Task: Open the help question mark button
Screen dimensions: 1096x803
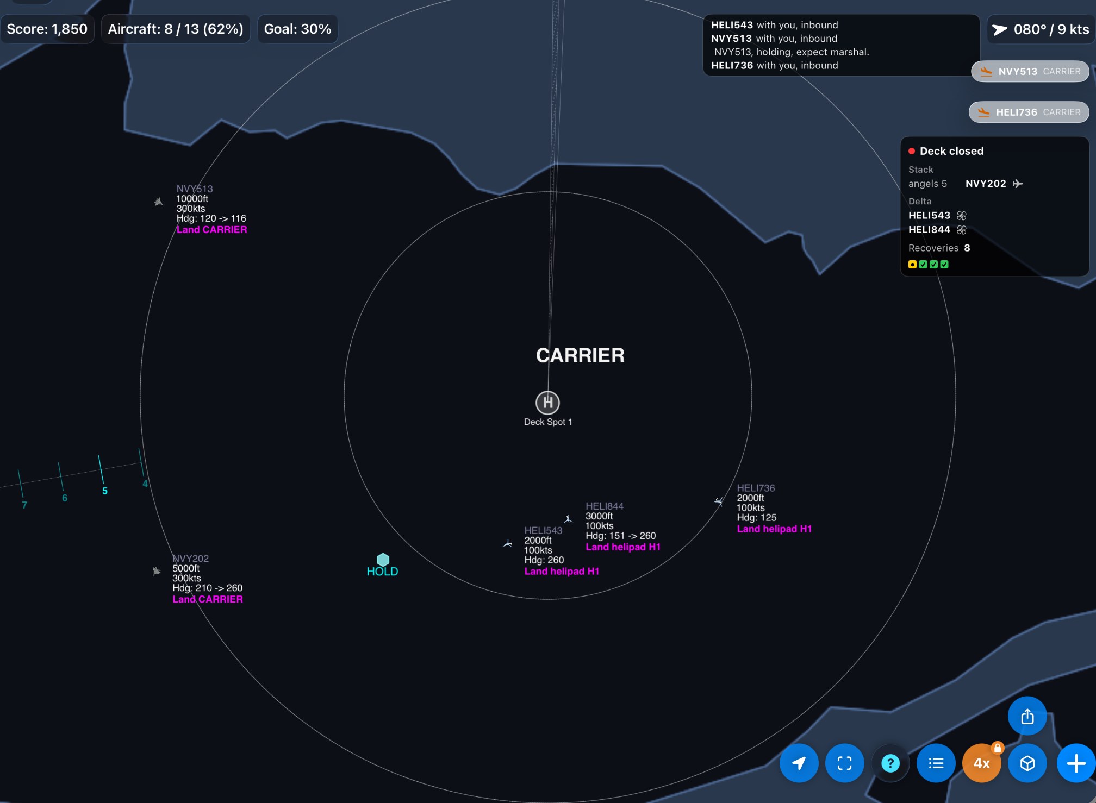Action: point(890,763)
